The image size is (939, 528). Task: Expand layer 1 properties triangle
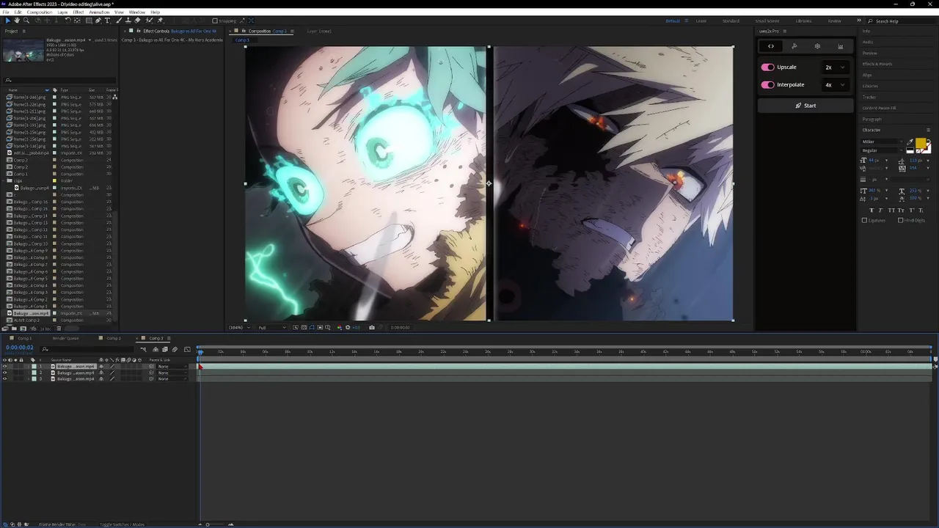(x=29, y=366)
